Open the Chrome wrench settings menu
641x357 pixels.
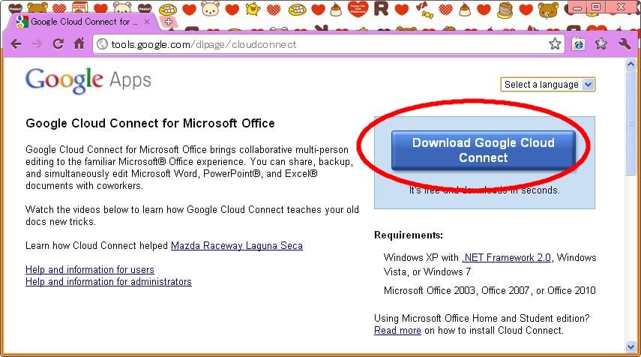click(x=625, y=43)
